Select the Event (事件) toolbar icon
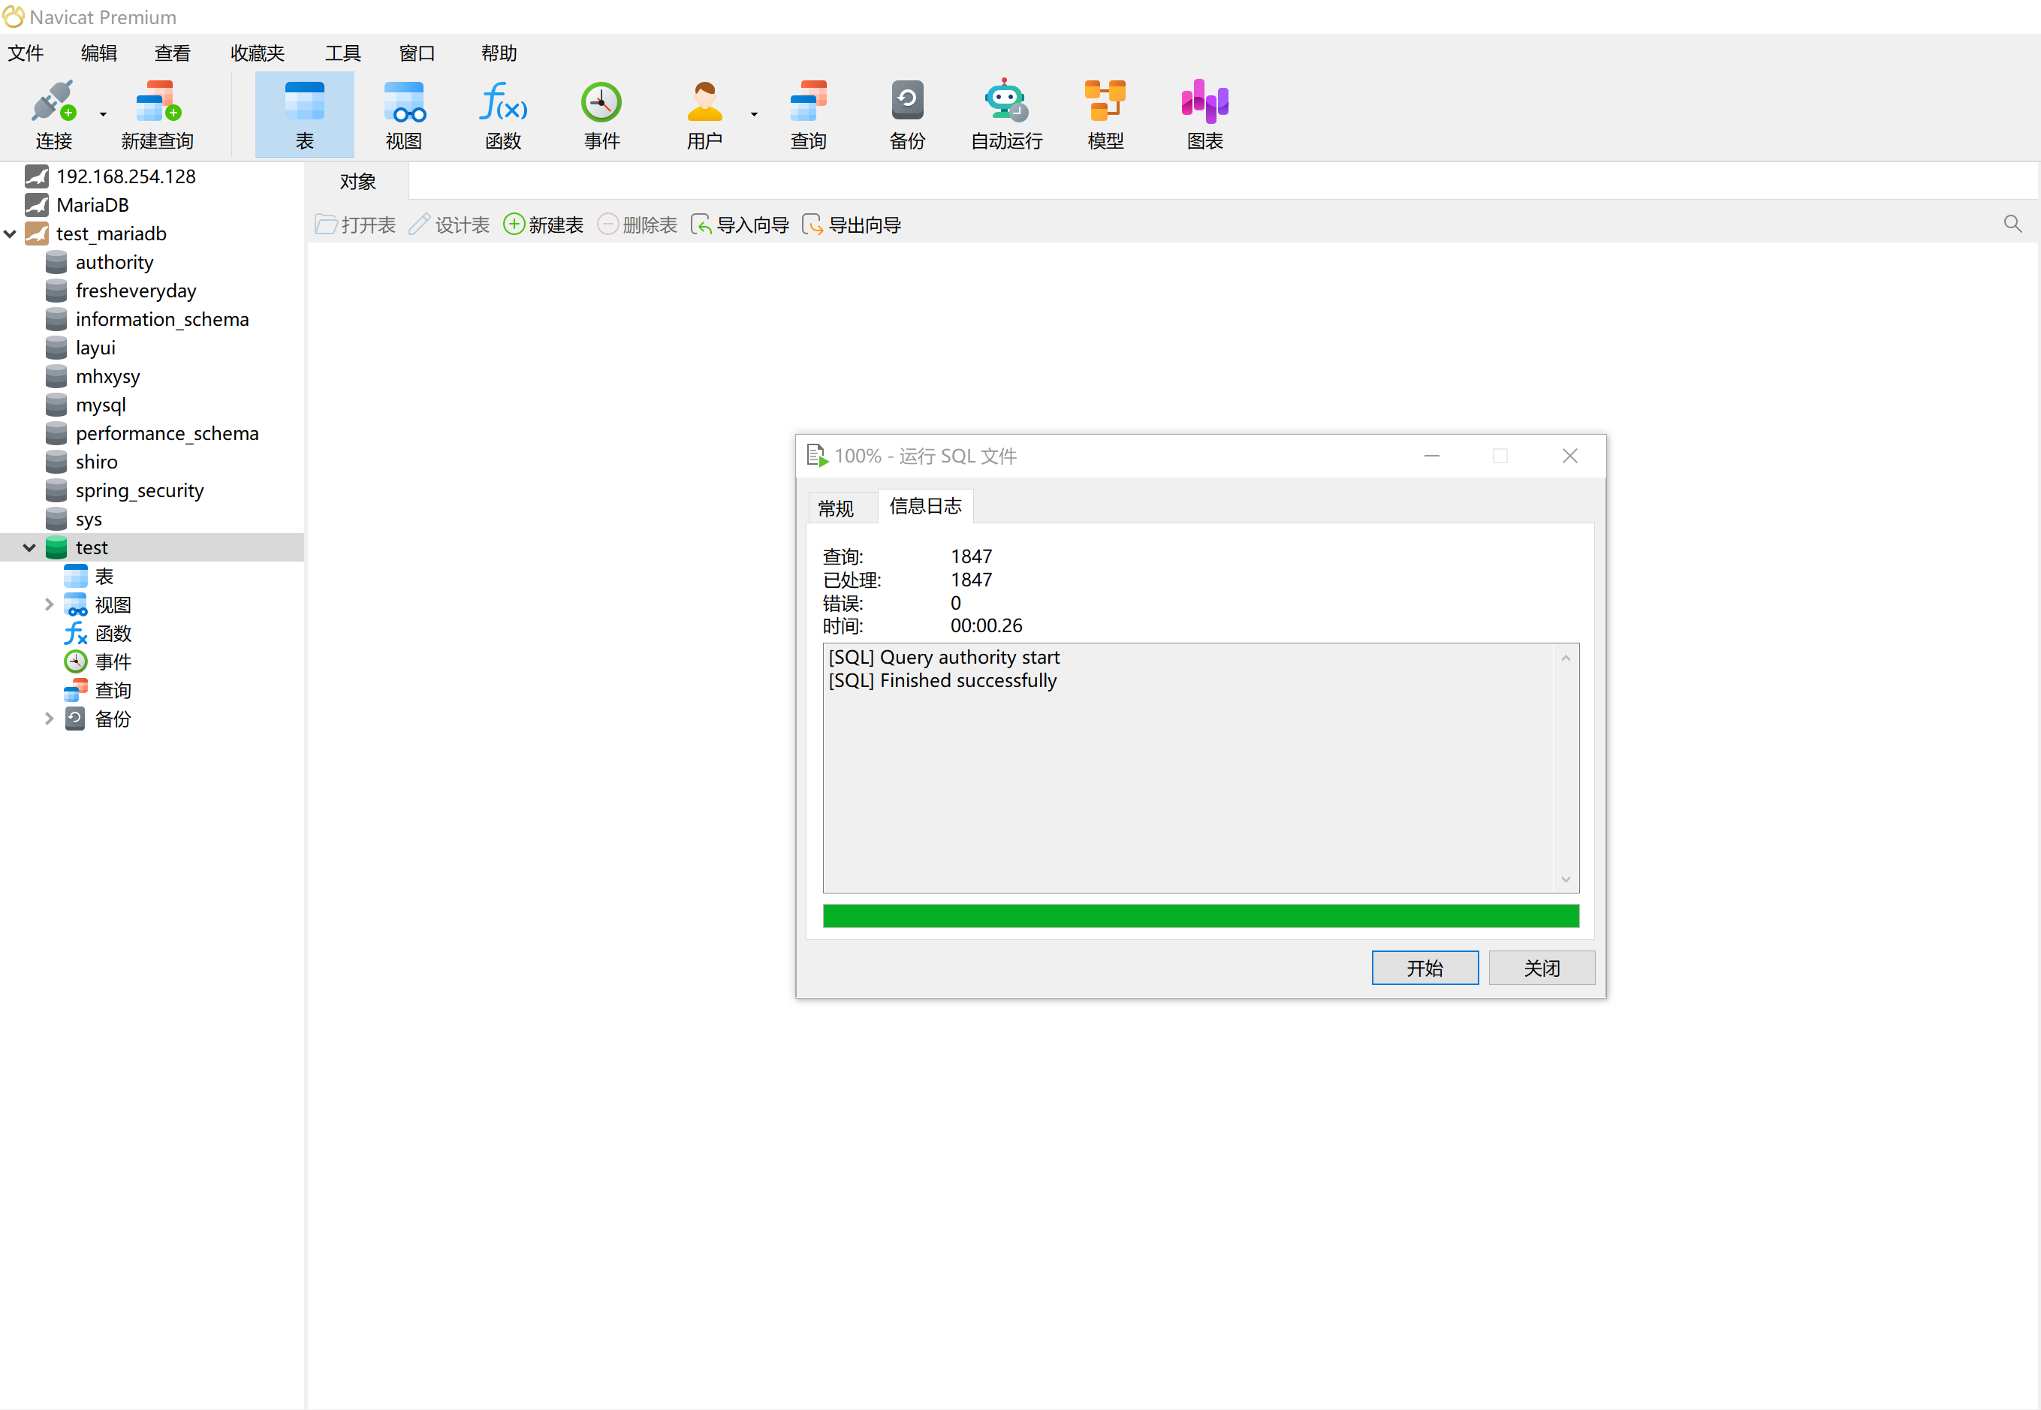 tap(601, 101)
